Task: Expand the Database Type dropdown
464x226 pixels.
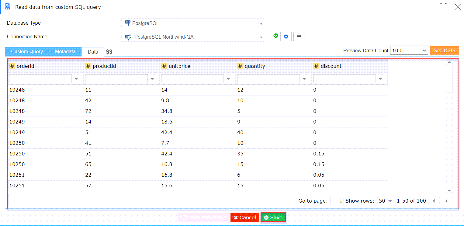Action: coord(261,23)
